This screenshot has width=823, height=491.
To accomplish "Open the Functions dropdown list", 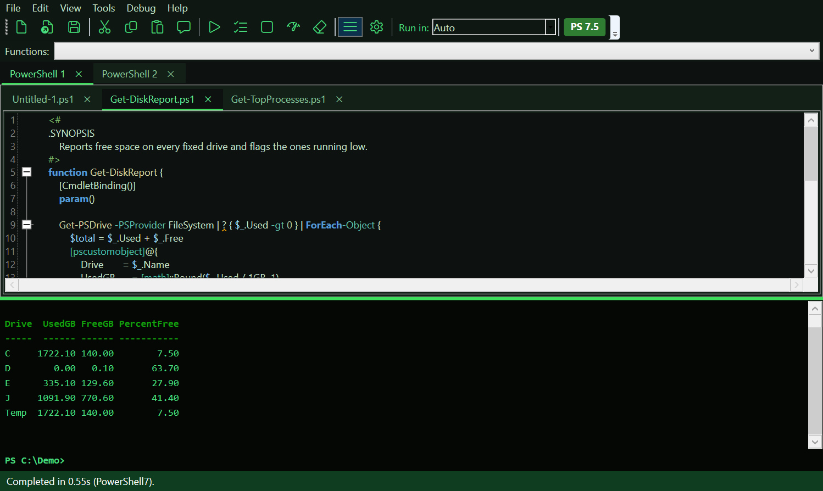I will click(811, 51).
